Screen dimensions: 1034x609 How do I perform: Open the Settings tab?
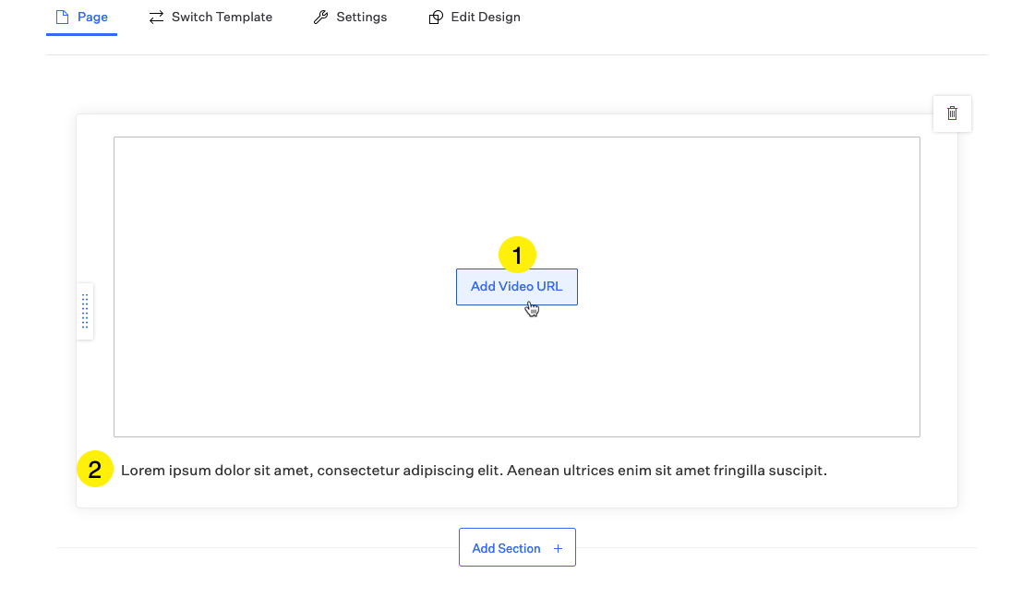350,18
